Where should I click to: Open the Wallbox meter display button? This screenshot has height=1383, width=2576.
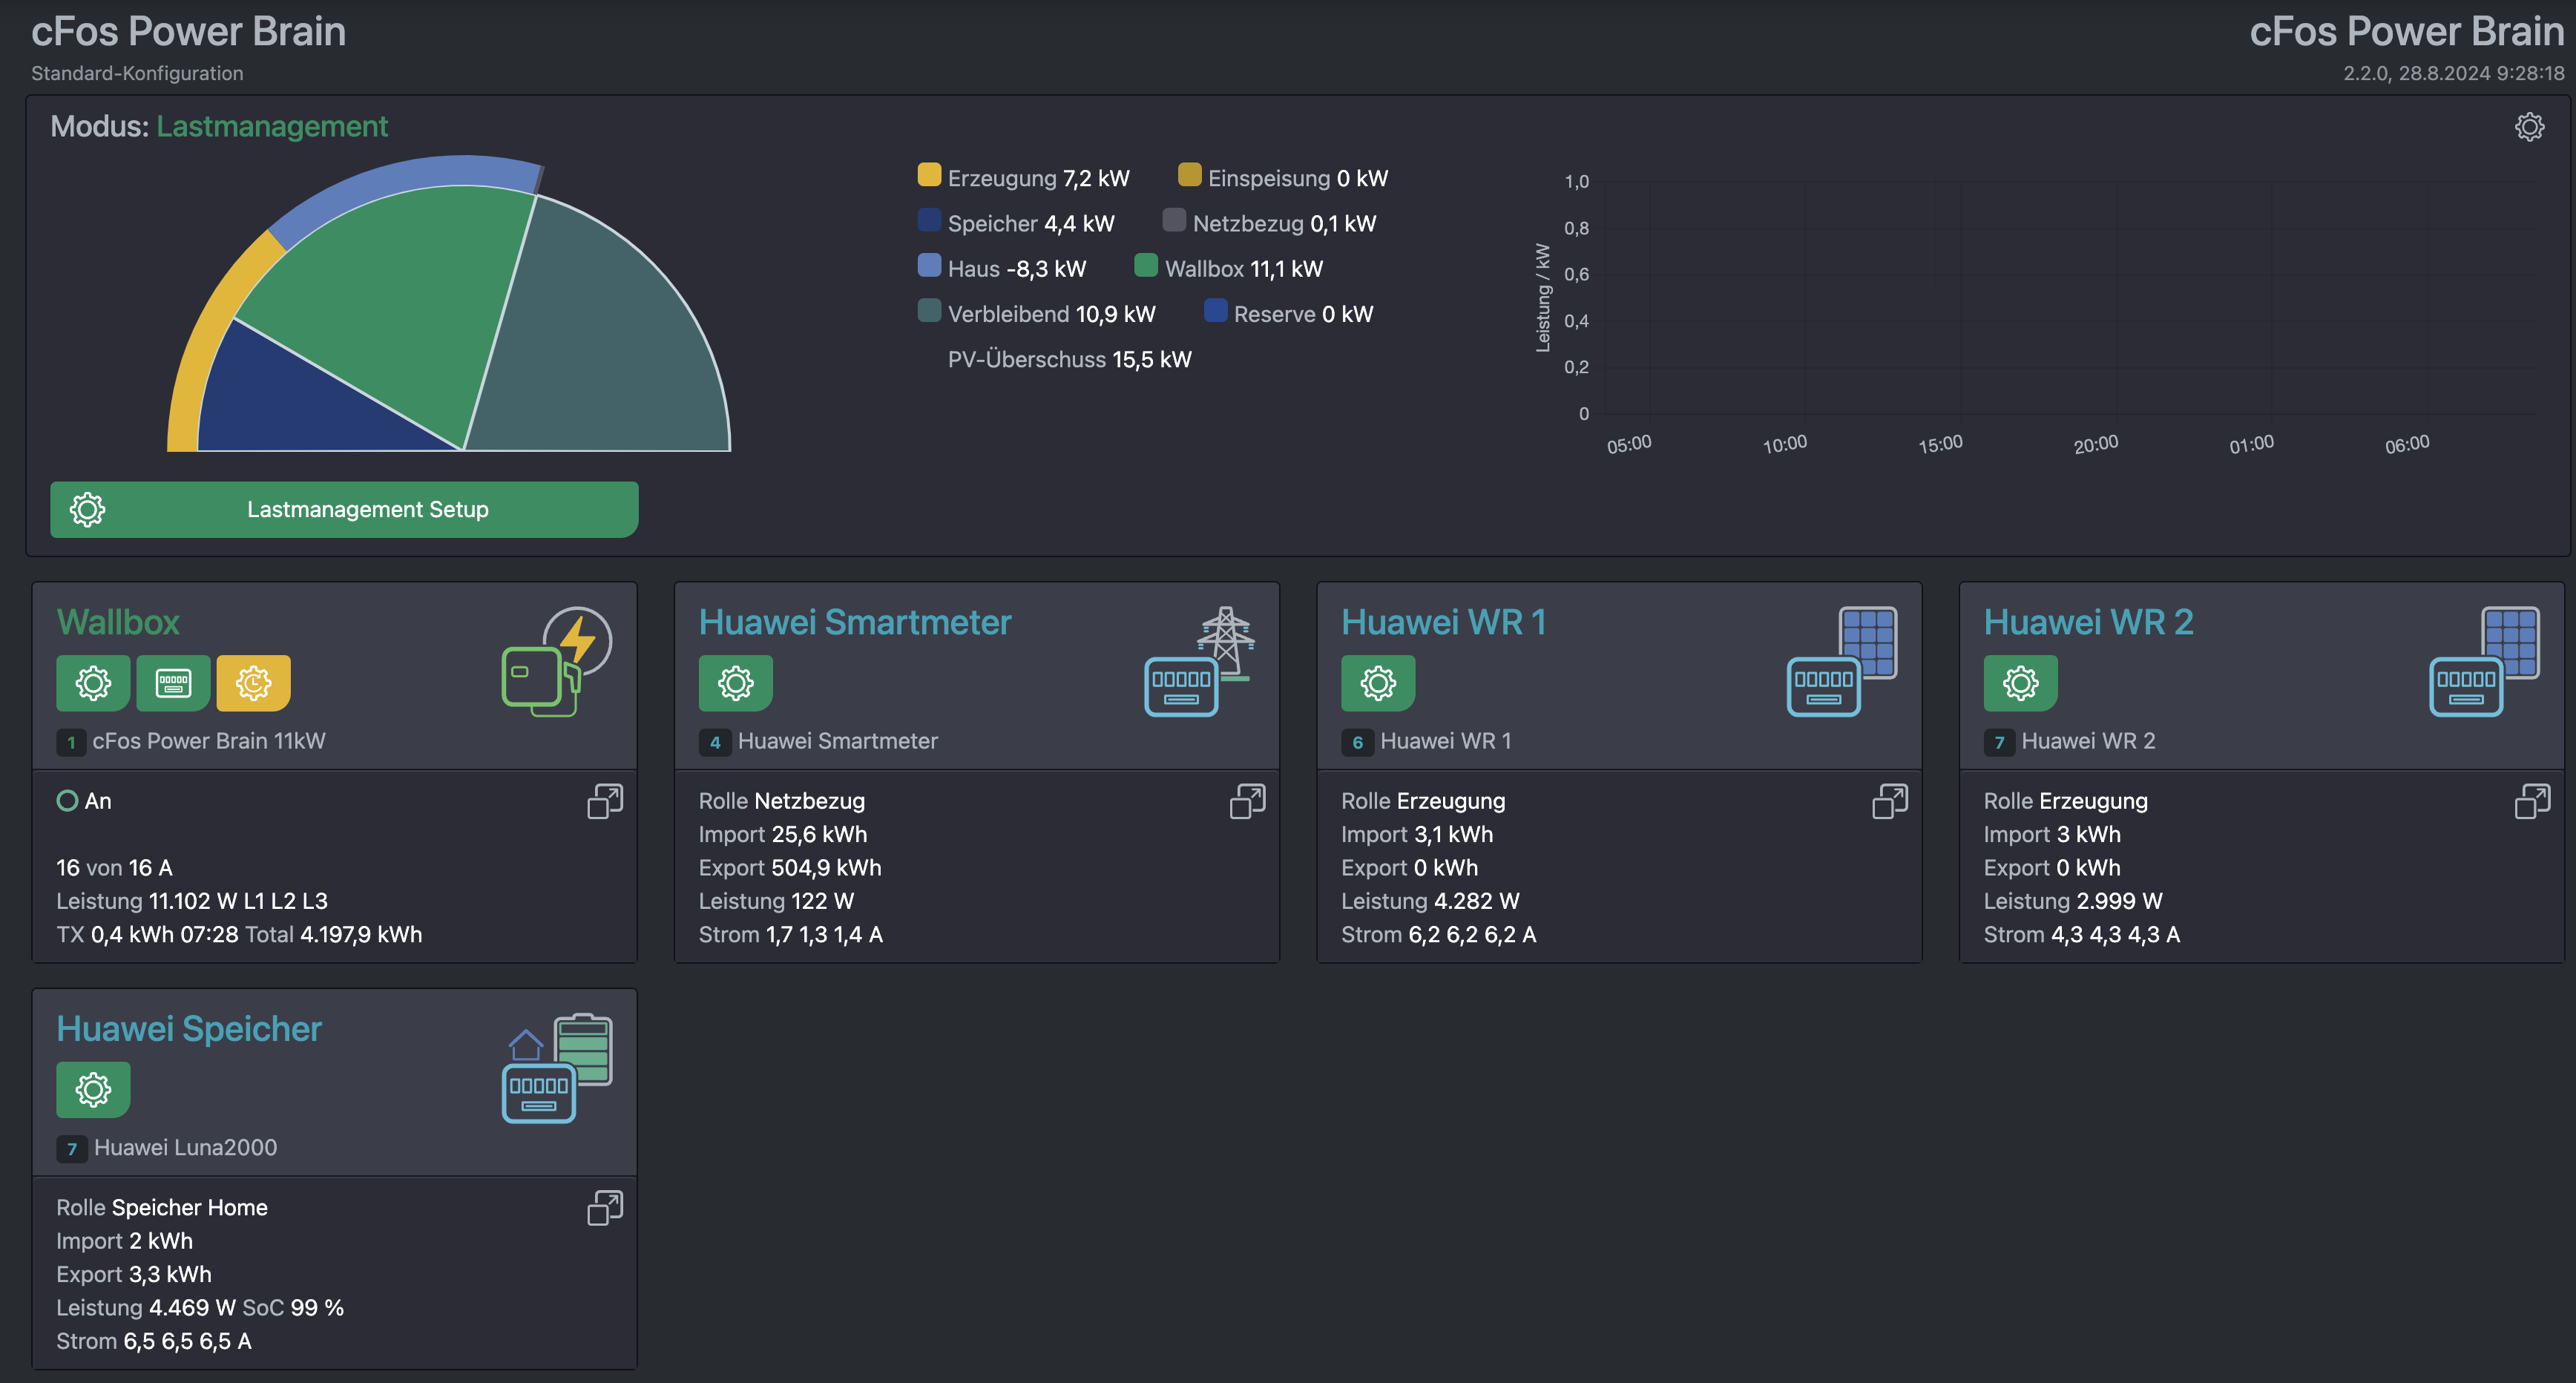click(173, 683)
